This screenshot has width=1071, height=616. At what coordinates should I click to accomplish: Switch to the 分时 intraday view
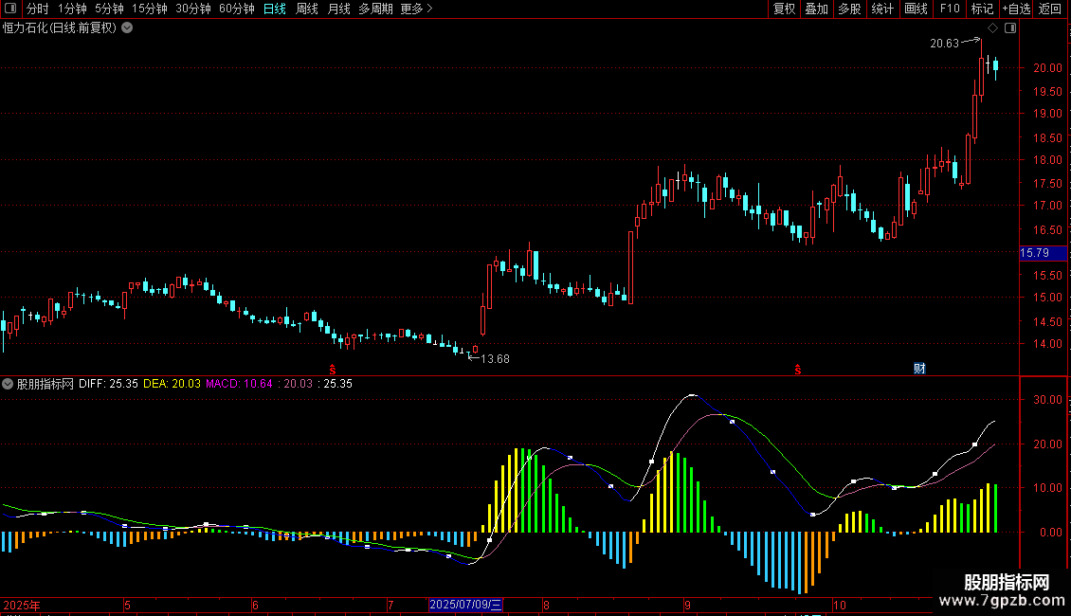[37, 9]
